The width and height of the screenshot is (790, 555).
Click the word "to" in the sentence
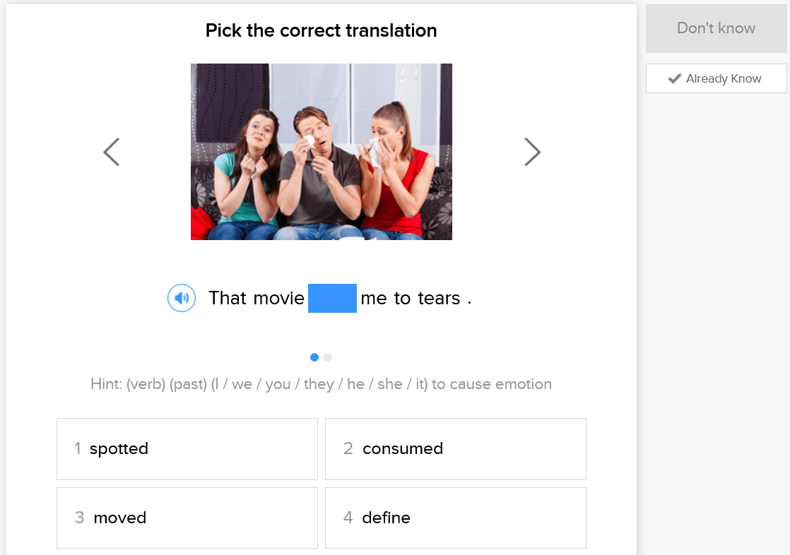(403, 298)
